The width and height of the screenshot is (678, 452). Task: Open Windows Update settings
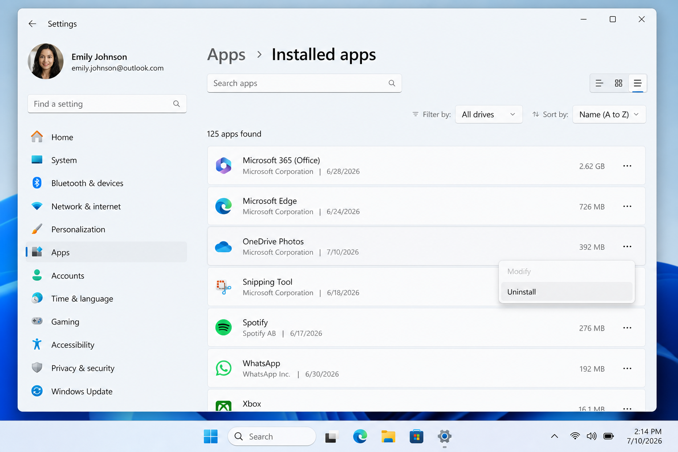coord(106,392)
